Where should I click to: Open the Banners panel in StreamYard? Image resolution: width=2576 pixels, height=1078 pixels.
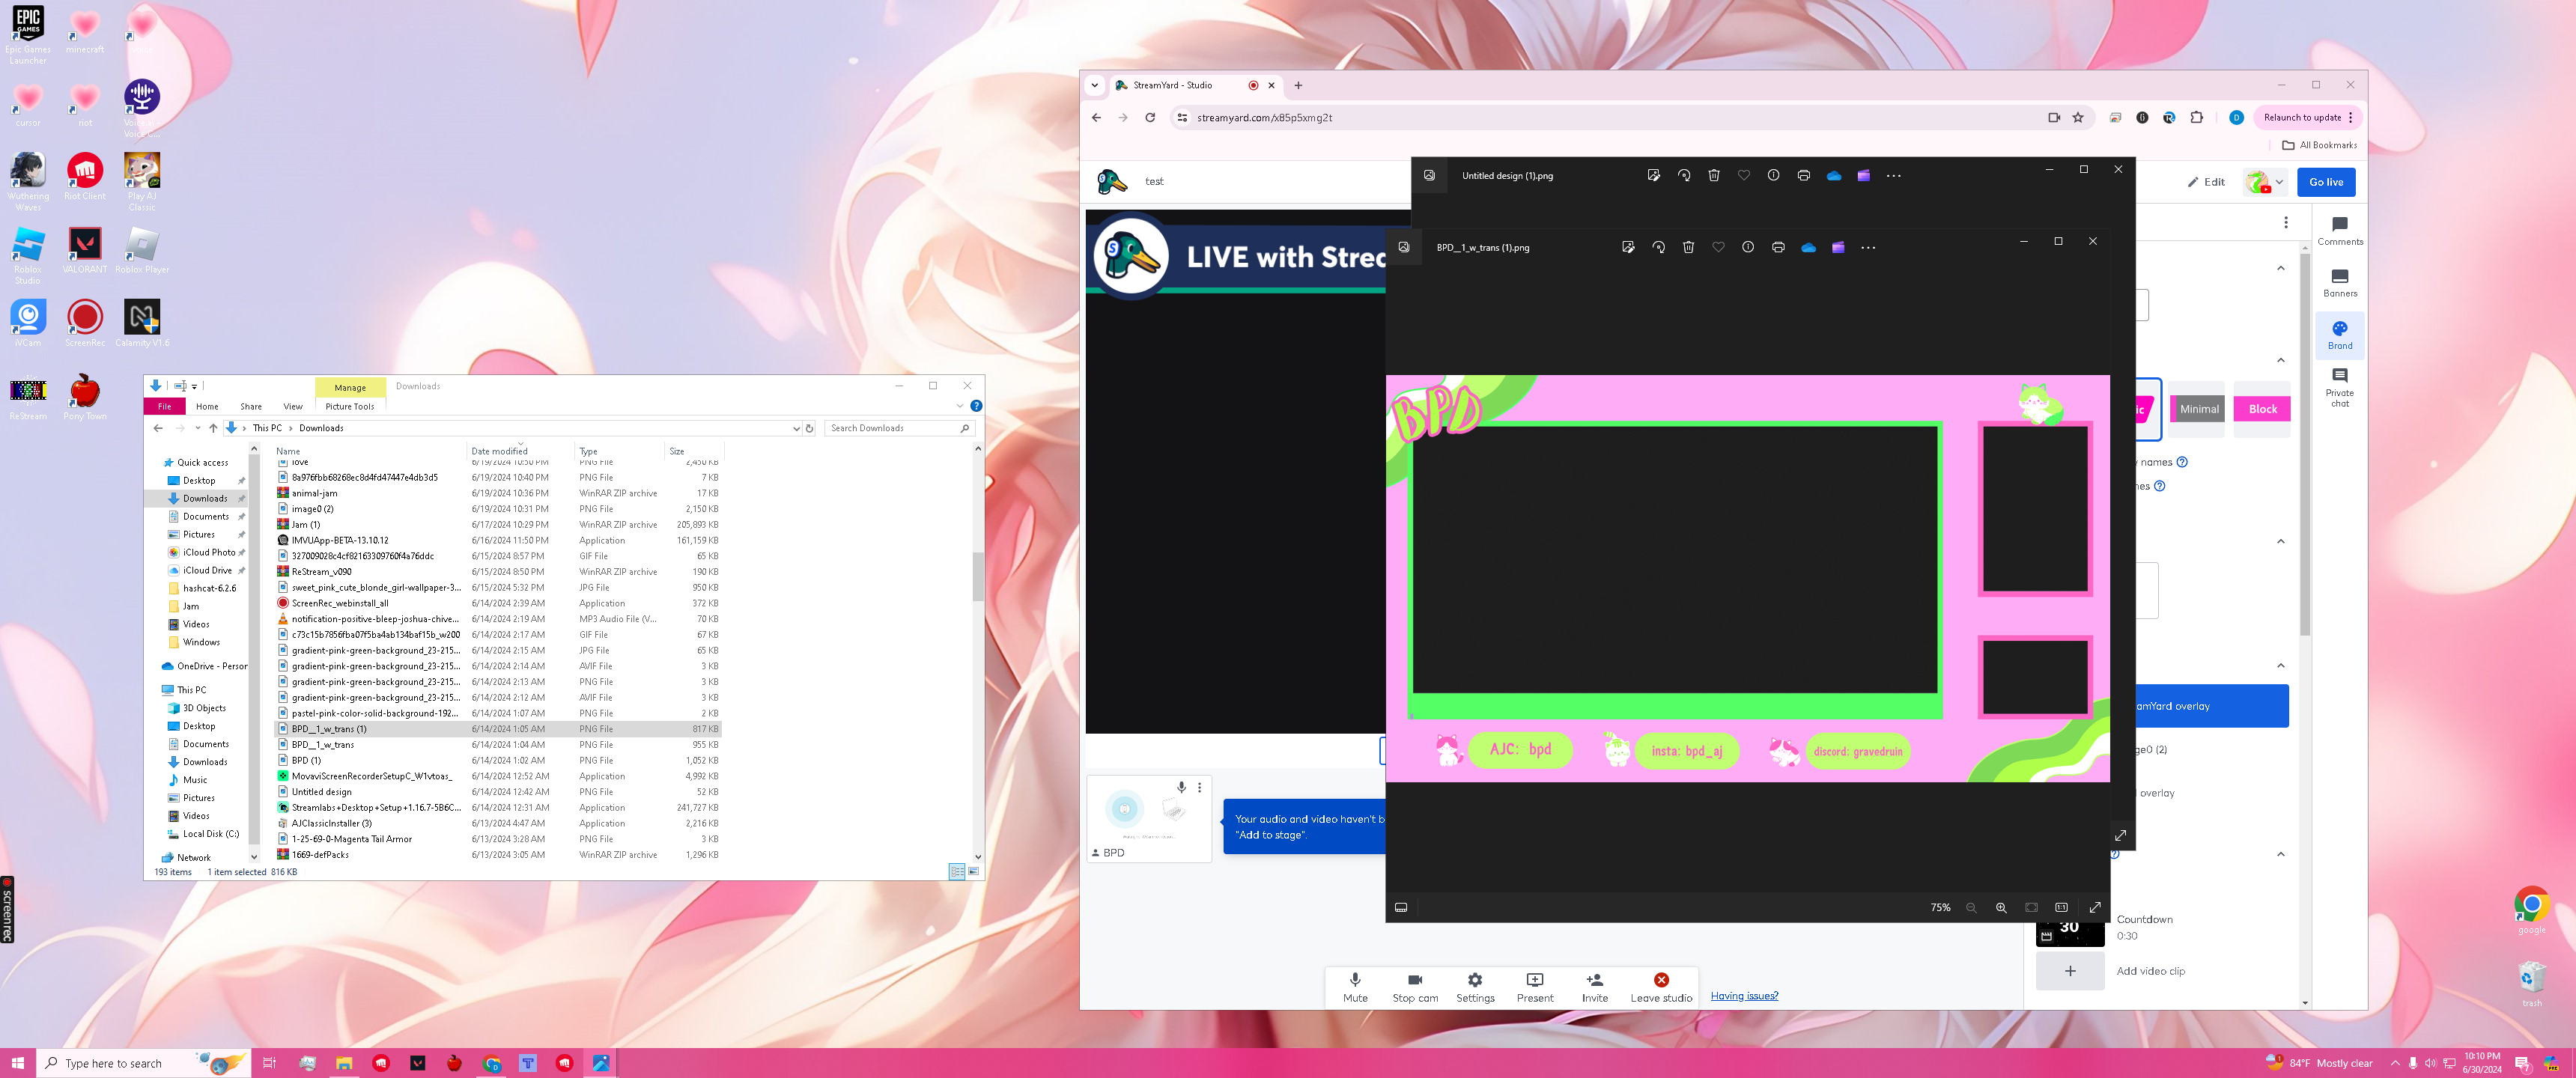point(2340,282)
